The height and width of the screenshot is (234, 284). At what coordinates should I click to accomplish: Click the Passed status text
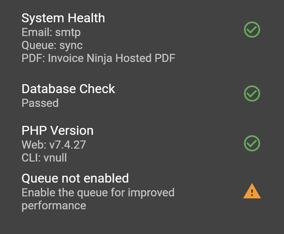40,103
